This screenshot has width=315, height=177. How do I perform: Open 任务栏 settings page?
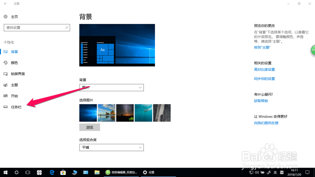pyautogui.click(x=16, y=107)
